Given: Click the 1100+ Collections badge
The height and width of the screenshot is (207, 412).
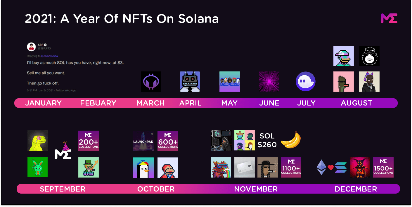Looking at the screenshot, I should 291,167.
